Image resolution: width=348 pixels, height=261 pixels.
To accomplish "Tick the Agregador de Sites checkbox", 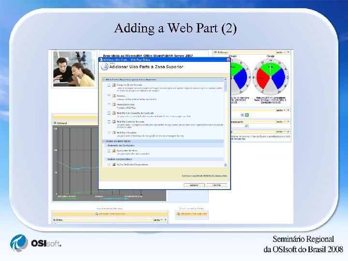I will coord(109,151).
